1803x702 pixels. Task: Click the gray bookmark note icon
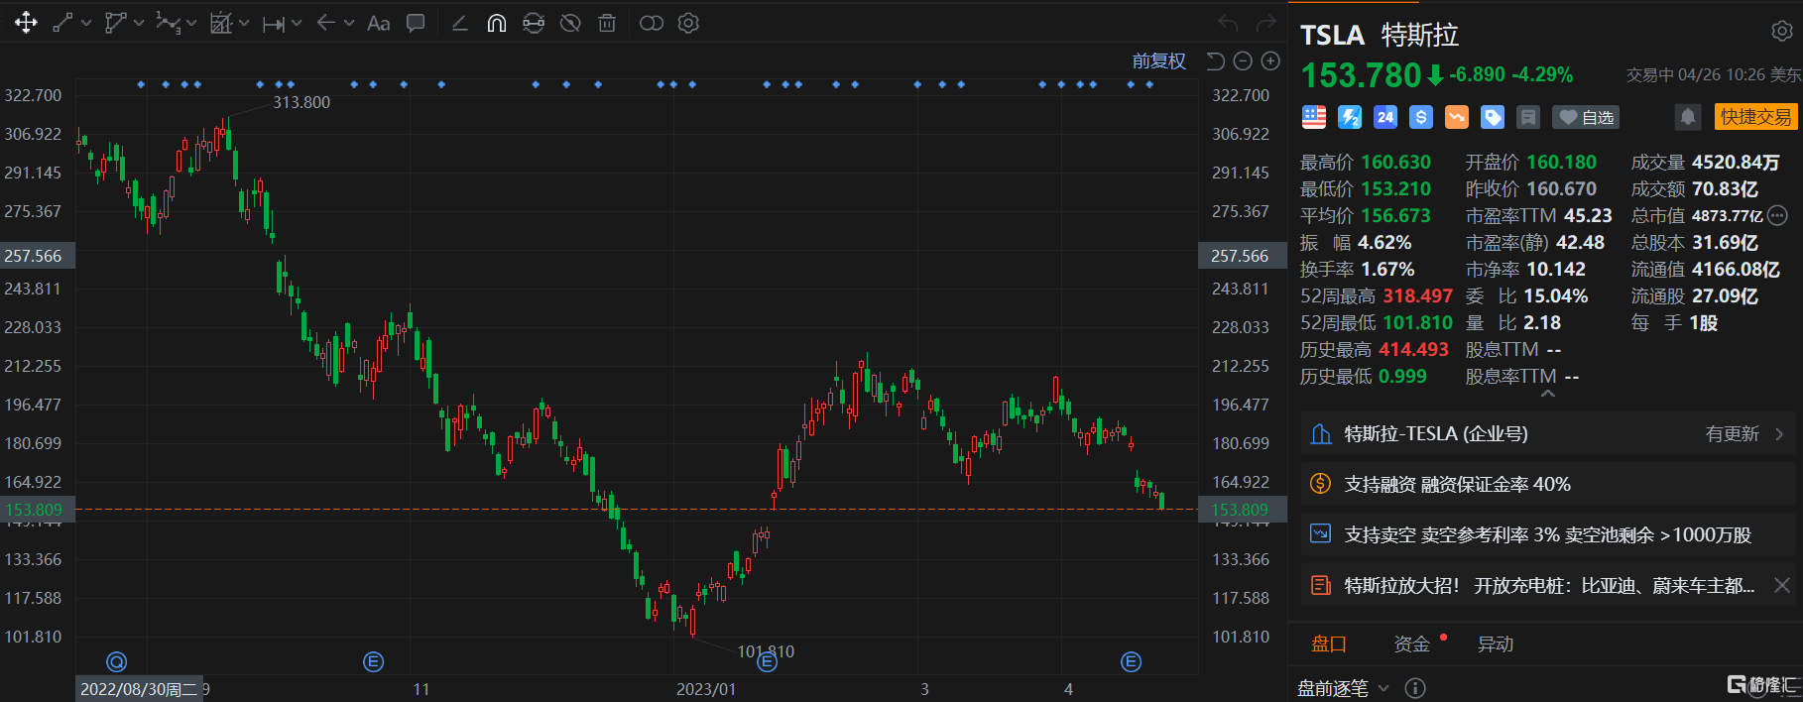tap(1528, 117)
